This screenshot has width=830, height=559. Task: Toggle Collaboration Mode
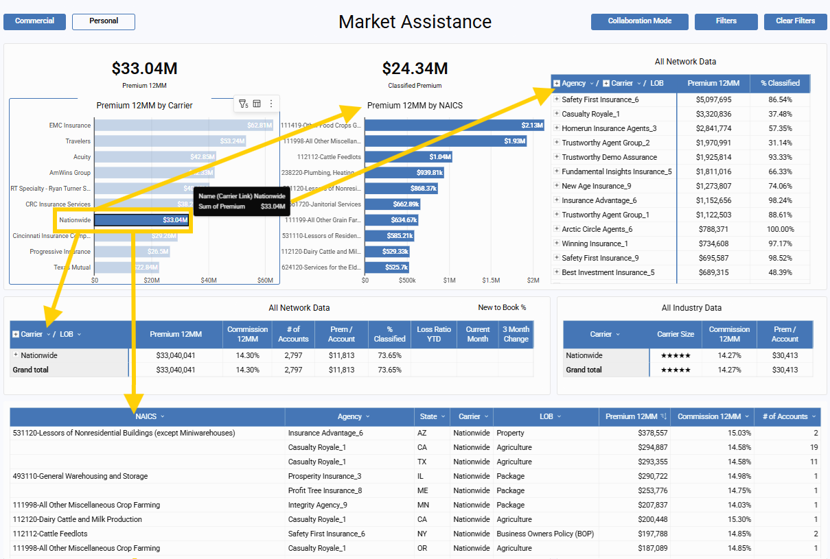tap(639, 21)
